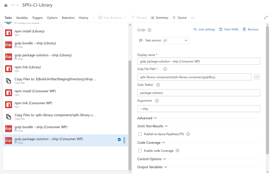The image size is (271, 174).
Task: Open more actions ellipsis in toolbar
Action: (193, 18)
